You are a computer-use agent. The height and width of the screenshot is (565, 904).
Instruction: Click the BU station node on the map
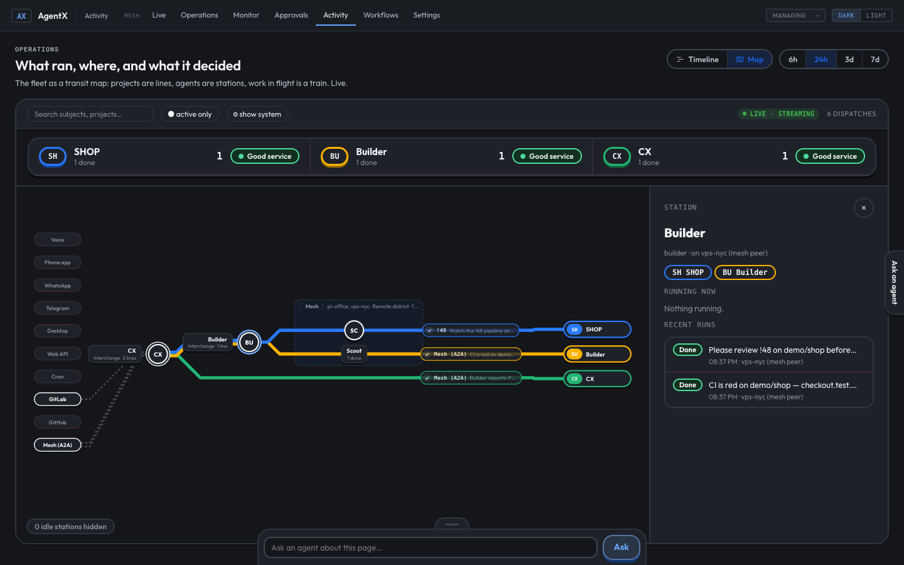[x=249, y=342]
